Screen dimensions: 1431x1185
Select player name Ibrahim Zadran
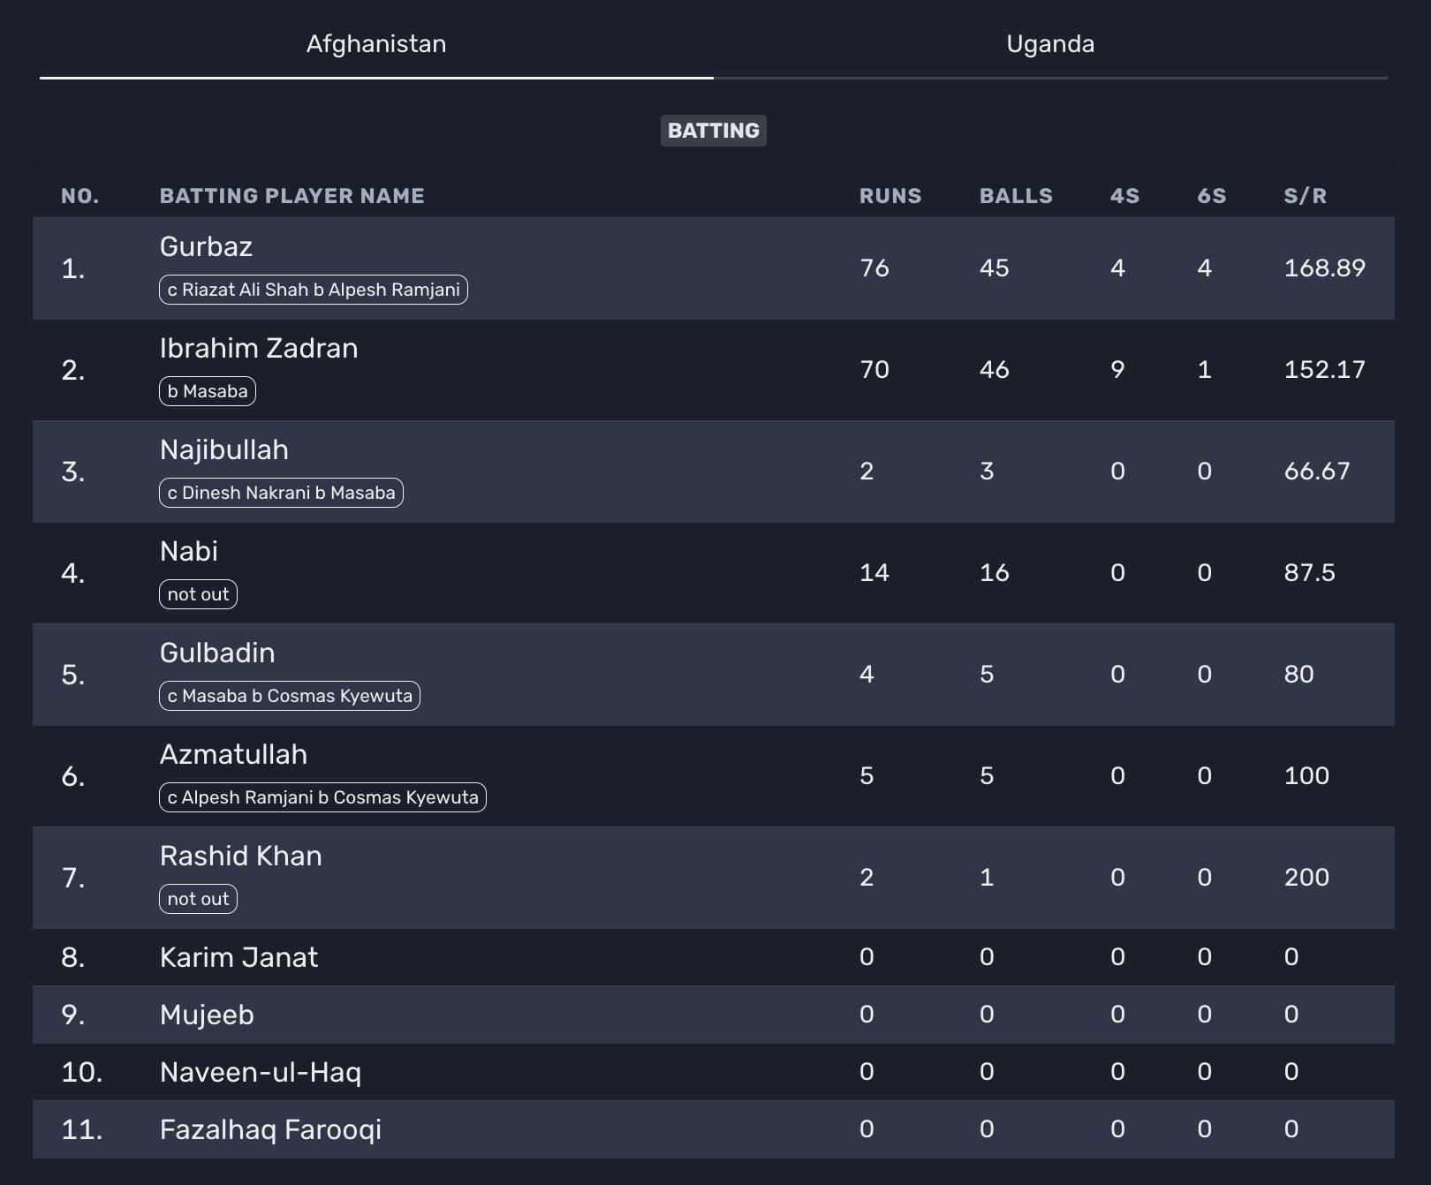tap(259, 348)
